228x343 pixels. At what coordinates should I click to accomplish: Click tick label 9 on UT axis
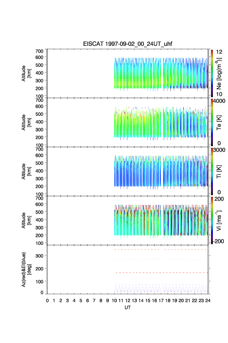[108, 300]
